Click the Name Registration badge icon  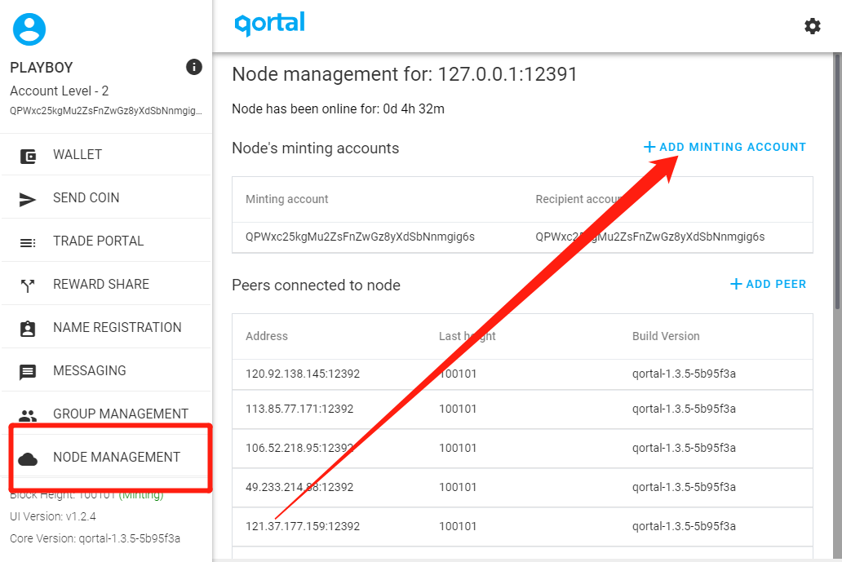[x=28, y=329]
